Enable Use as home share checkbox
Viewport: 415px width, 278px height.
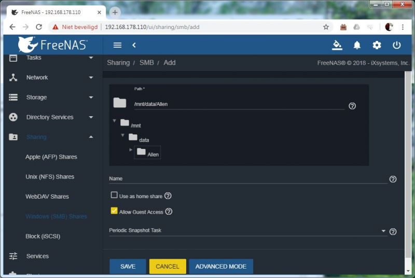114,195
